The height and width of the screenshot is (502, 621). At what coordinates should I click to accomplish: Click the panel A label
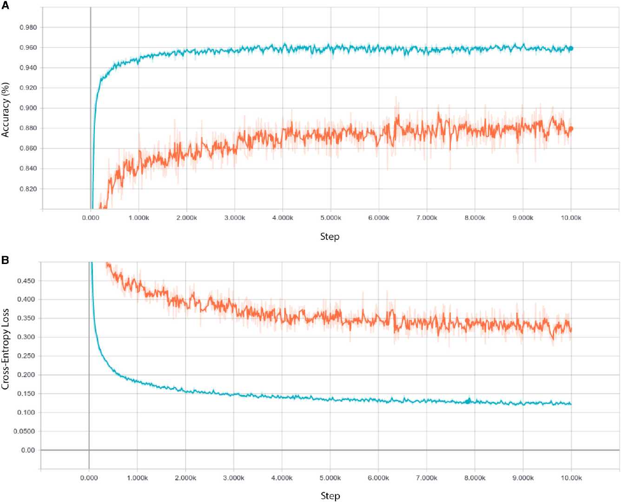[5, 6]
